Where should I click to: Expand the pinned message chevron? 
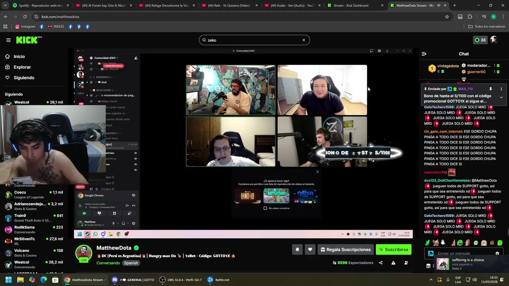[x=501, y=97]
